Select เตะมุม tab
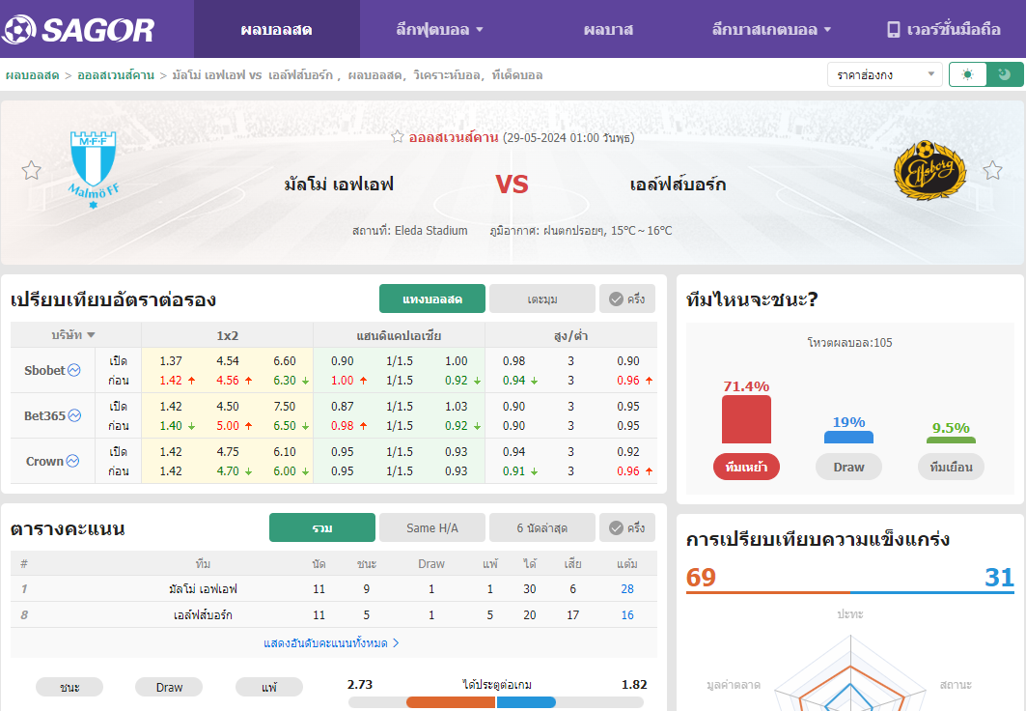This screenshot has height=711, width=1026. click(x=542, y=299)
